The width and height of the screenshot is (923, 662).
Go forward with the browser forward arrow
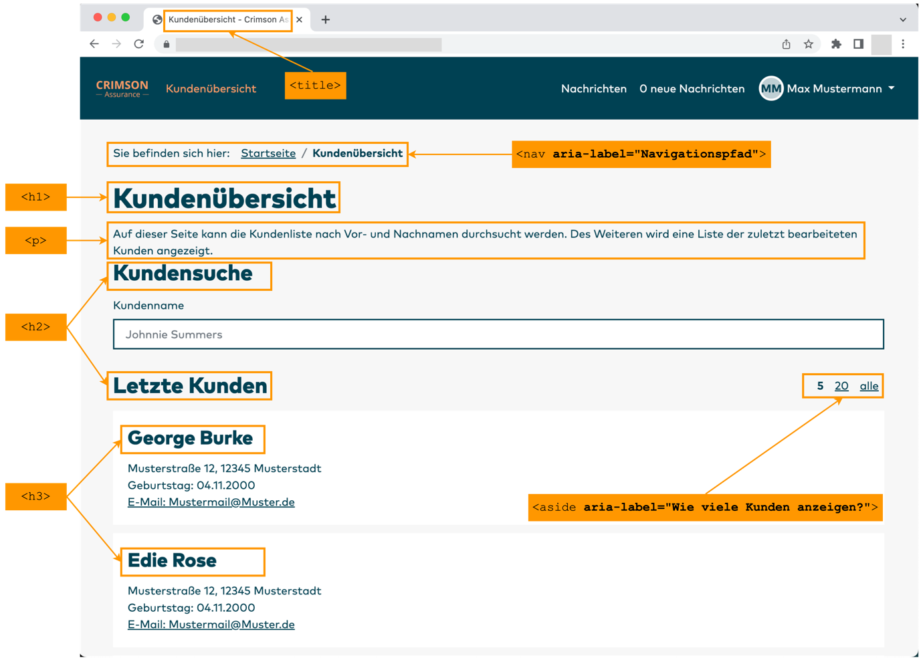point(116,44)
